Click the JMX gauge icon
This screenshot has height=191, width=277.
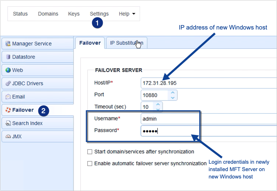point(8,136)
